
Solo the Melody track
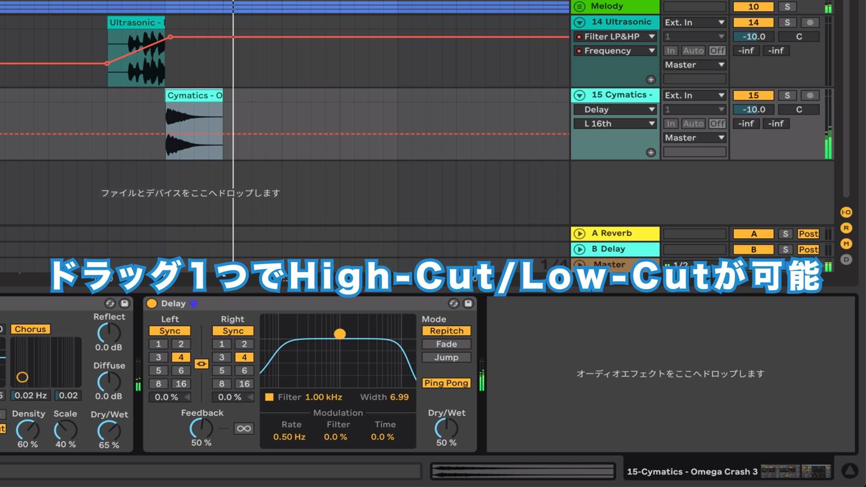tap(787, 6)
